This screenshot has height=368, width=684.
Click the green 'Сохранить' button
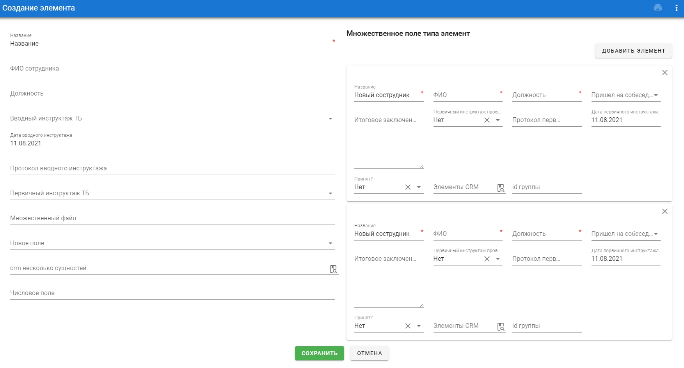tap(319, 353)
